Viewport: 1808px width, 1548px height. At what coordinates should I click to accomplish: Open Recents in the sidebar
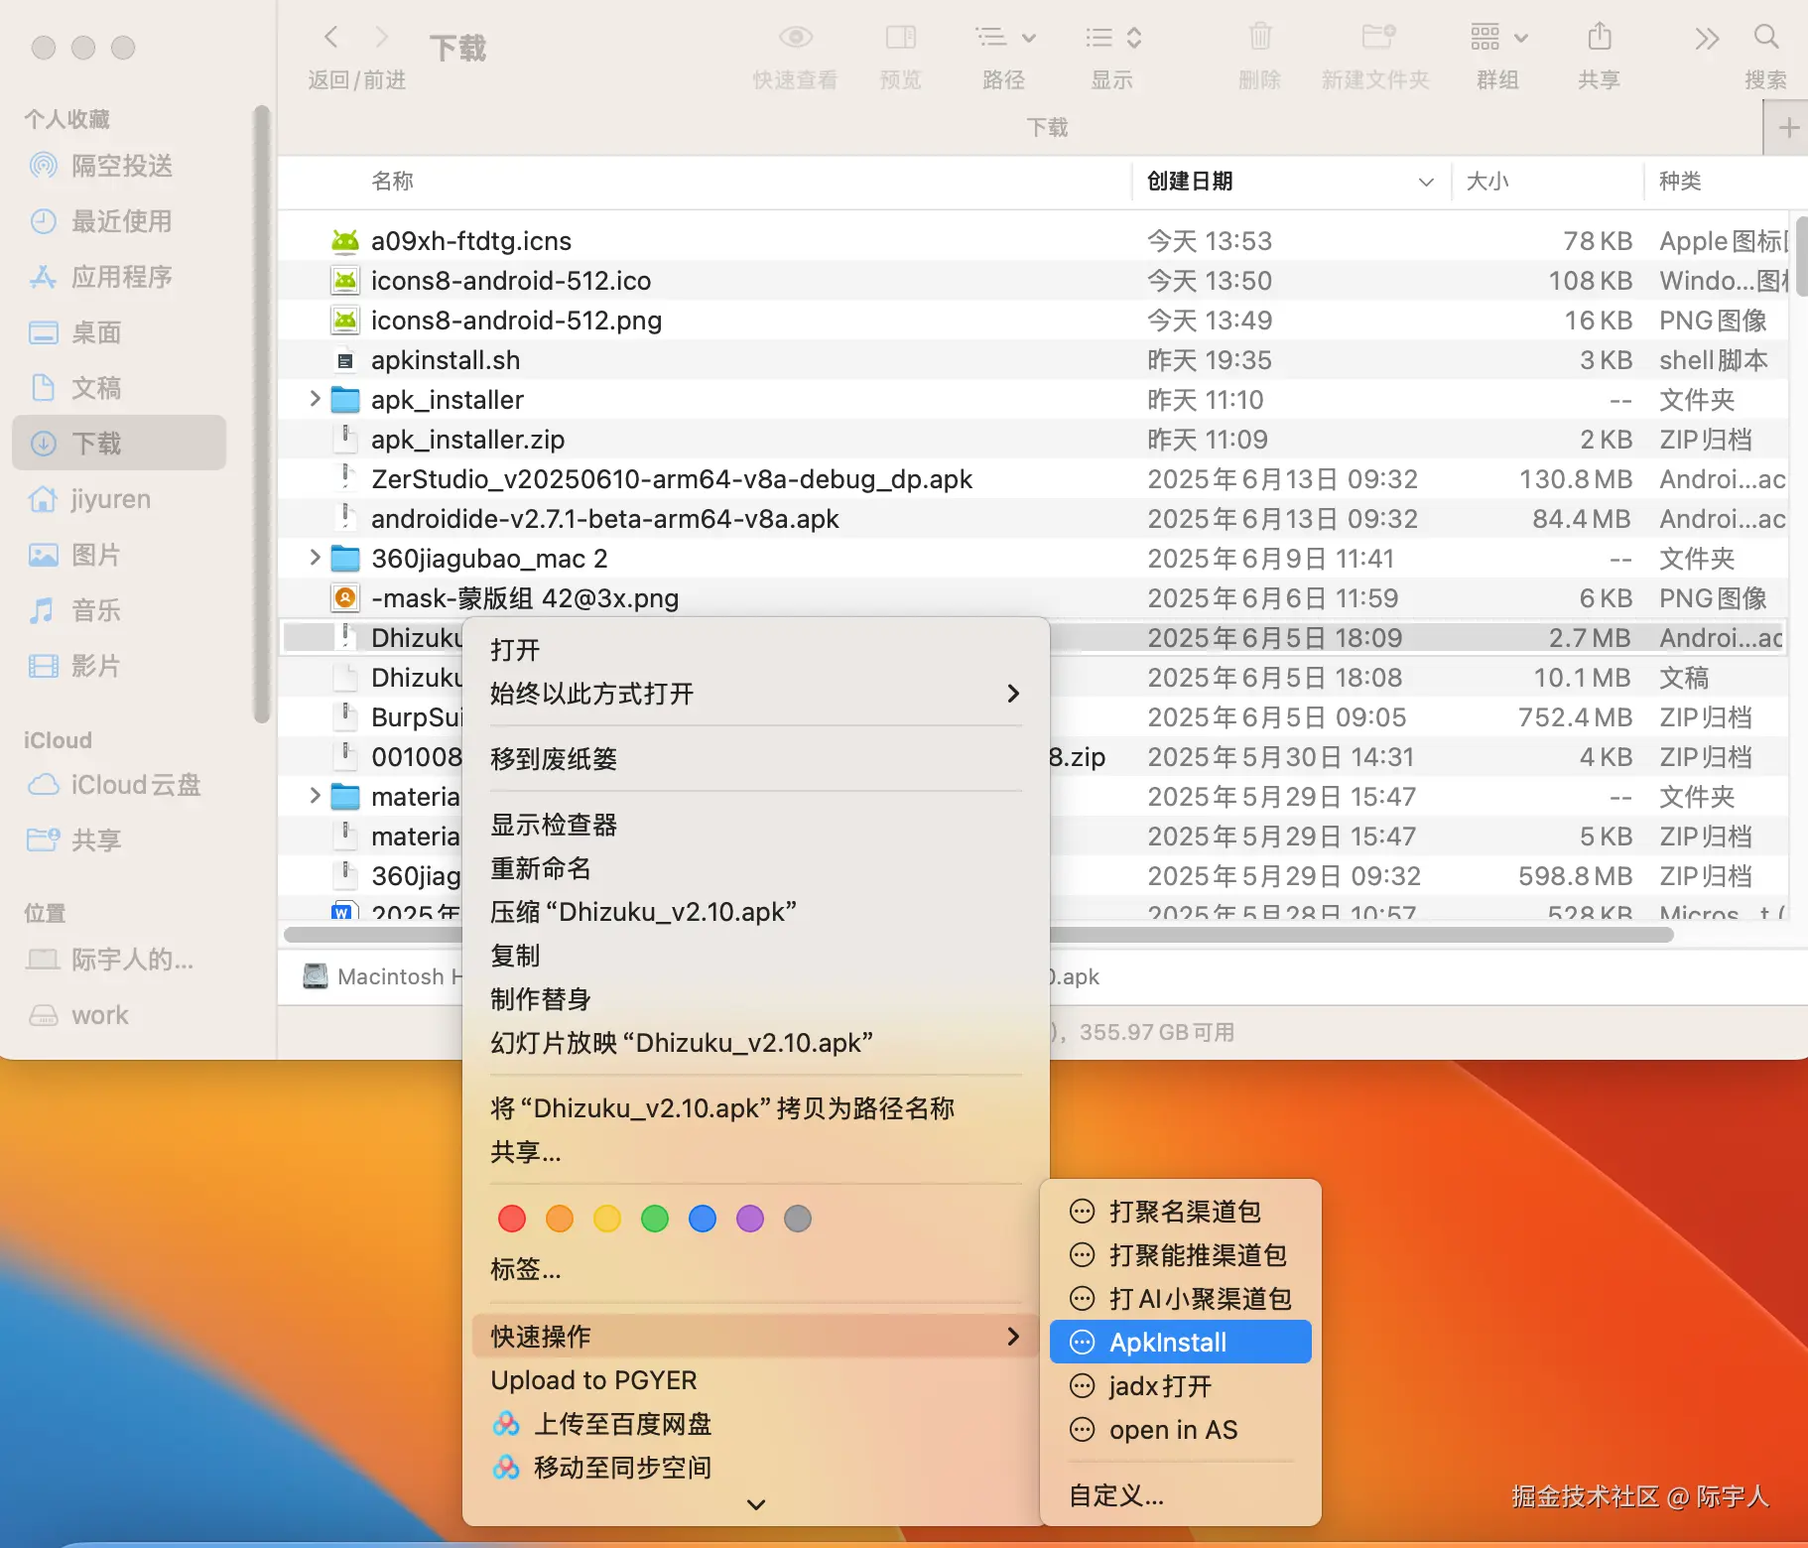[x=119, y=221]
